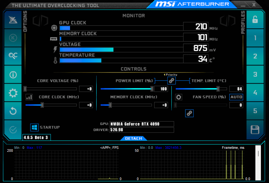Click the FPS graph Max : 117 label
The image size is (269, 183).
34,148
